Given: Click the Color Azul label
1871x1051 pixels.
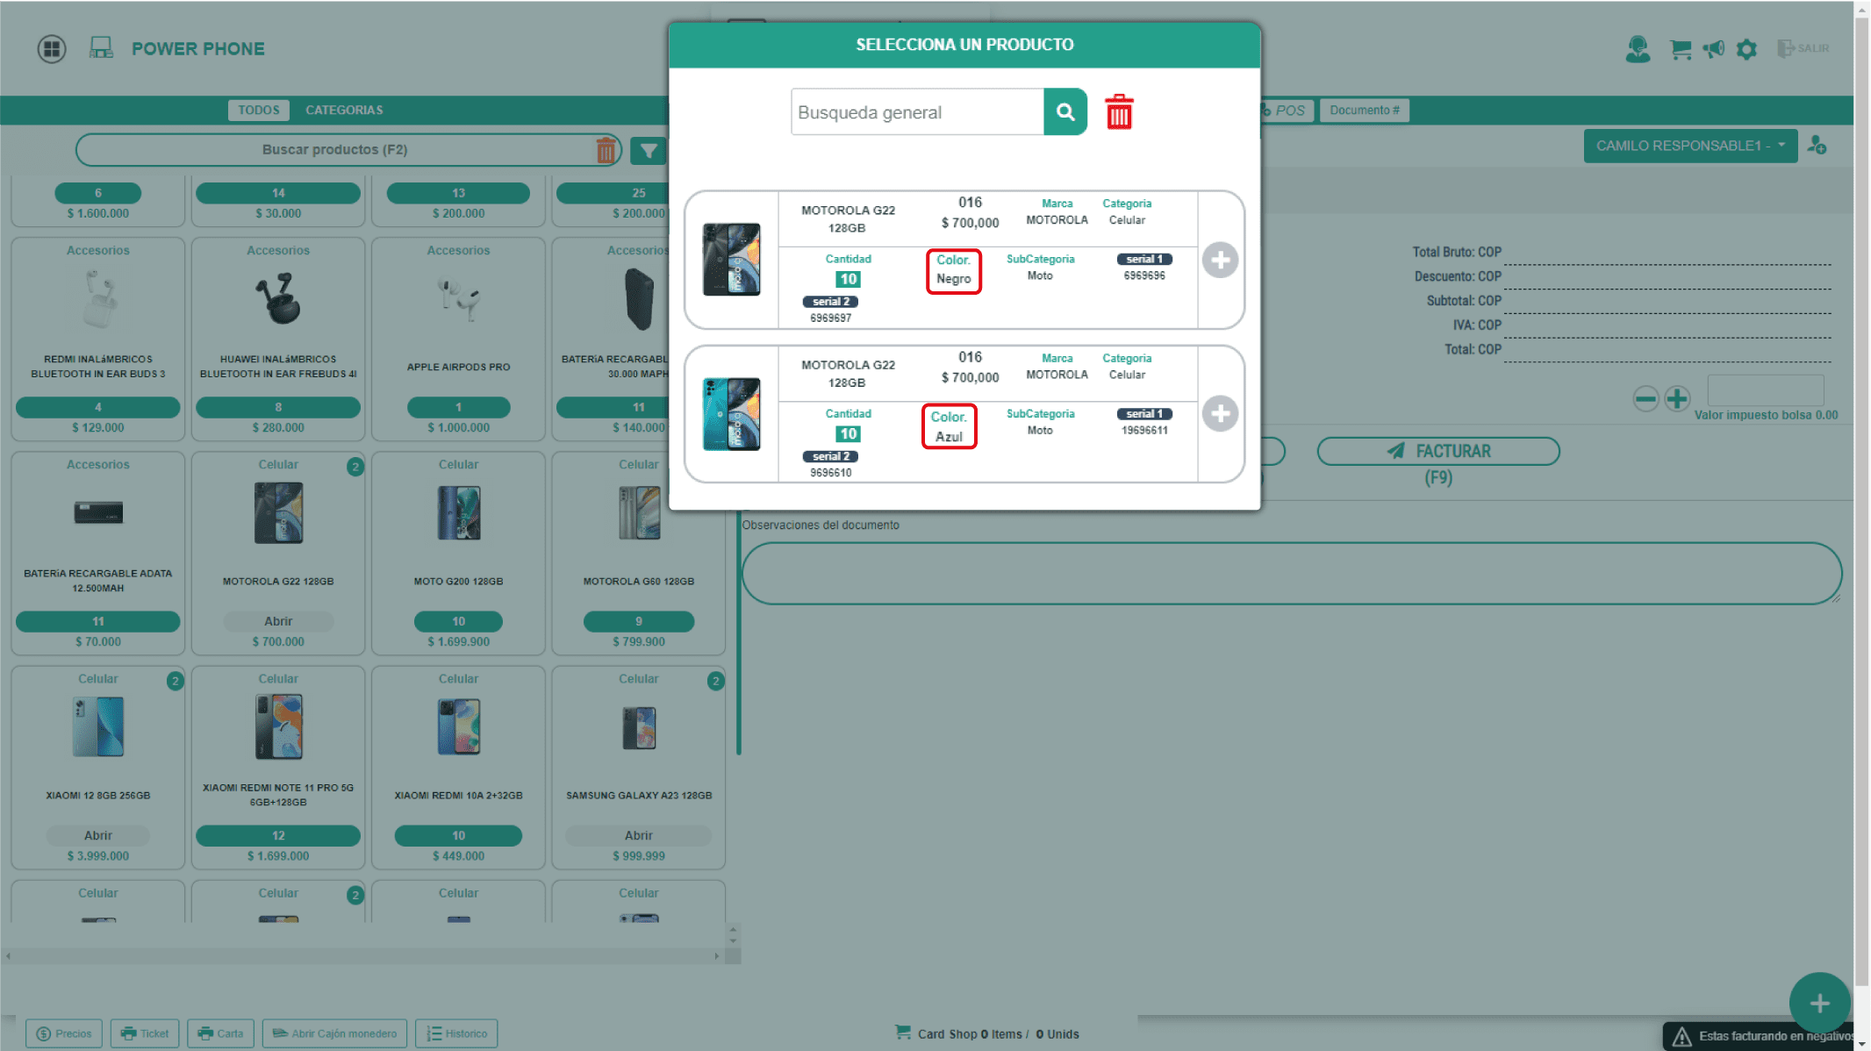Looking at the screenshot, I should (949, 426).
